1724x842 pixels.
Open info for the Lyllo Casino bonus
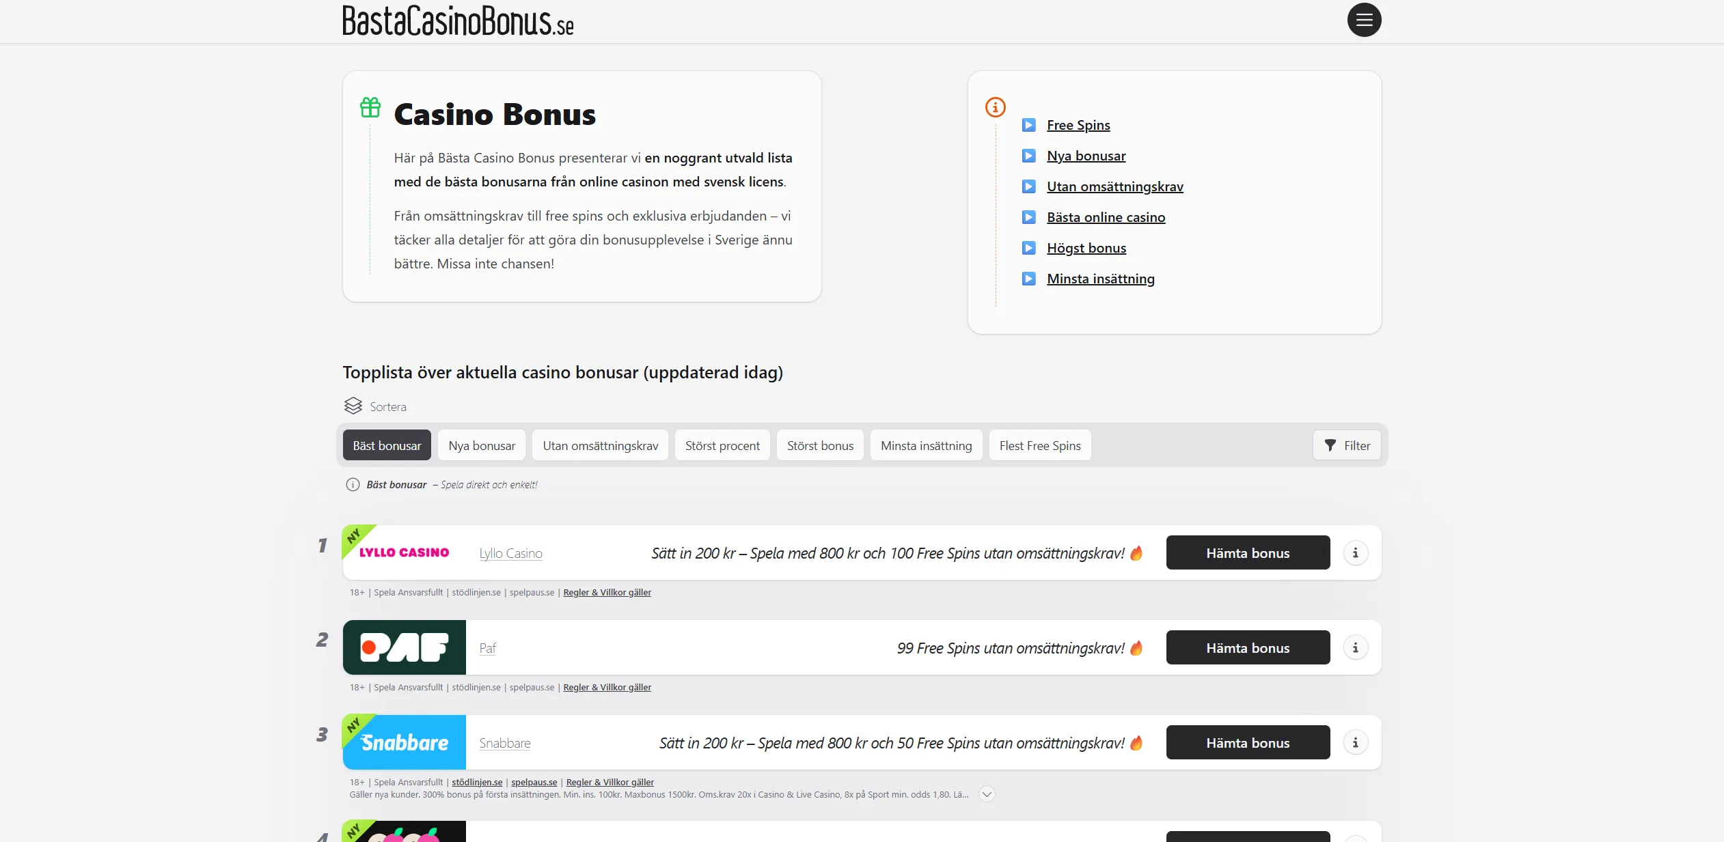(x=1355, y=552)
